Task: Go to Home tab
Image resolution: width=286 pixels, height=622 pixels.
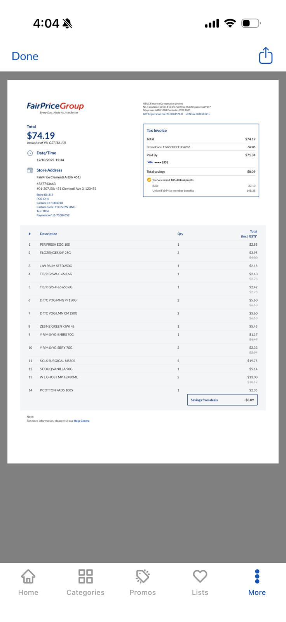Action: tap(28, 582)
